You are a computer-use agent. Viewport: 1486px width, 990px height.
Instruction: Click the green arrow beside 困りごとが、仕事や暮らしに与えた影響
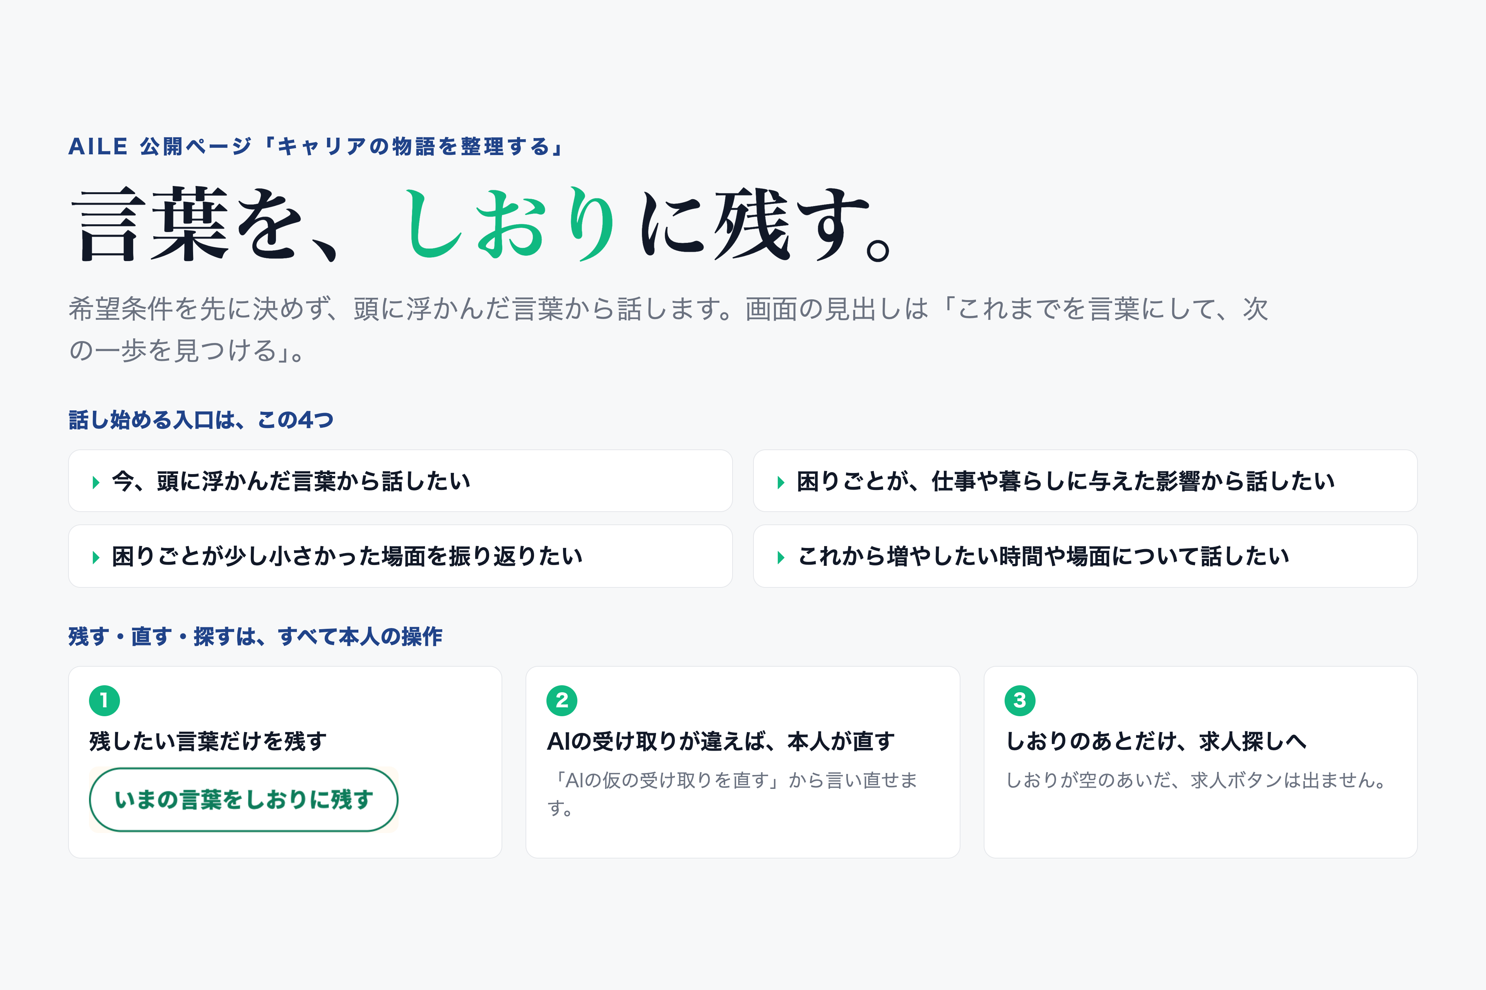coord(781,482)
